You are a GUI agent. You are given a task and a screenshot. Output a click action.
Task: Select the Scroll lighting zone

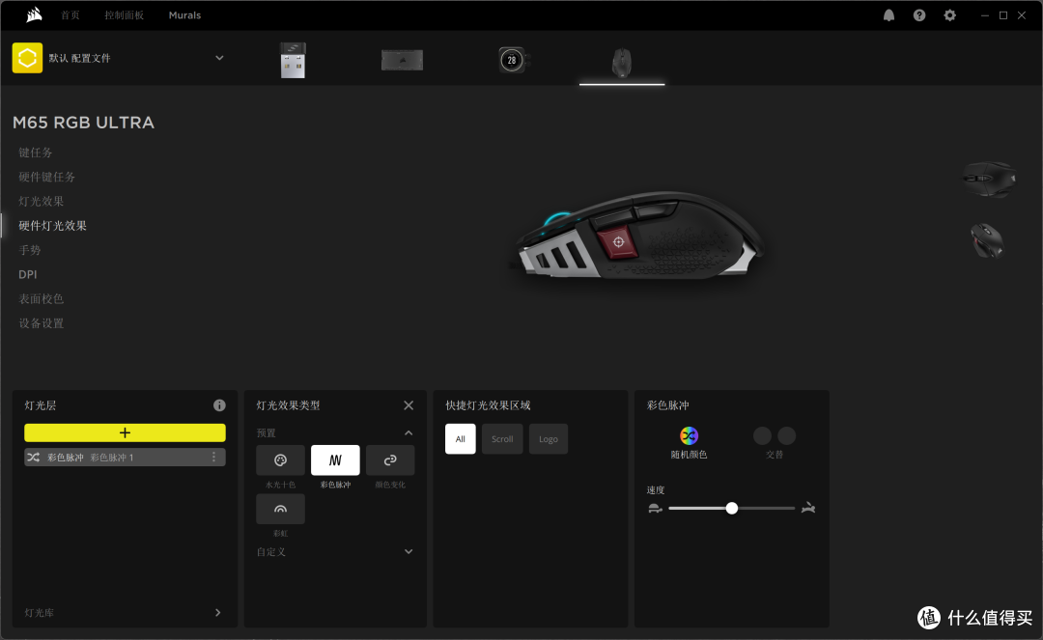point(502,438)
